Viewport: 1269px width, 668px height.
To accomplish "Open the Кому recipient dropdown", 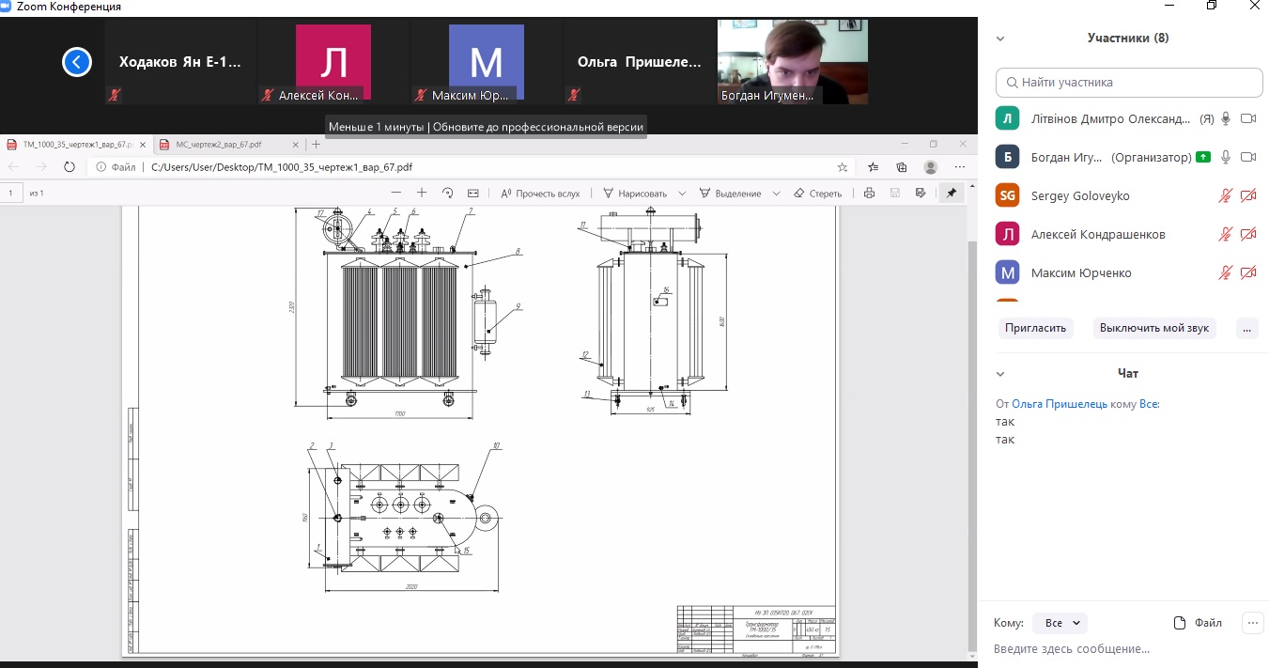I will [1060, 623].
